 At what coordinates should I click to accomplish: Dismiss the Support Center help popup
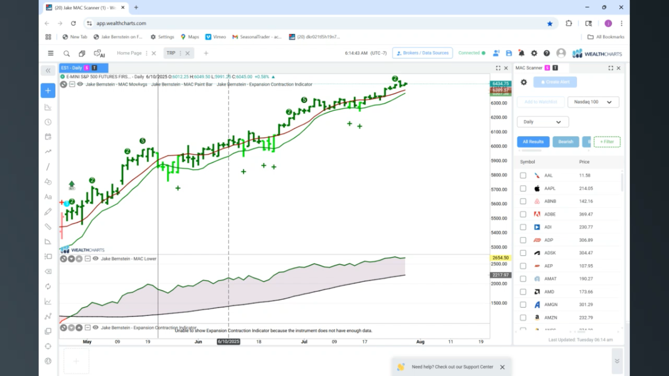point(502,367)
